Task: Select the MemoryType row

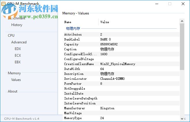Action: (x=122, y=118)
